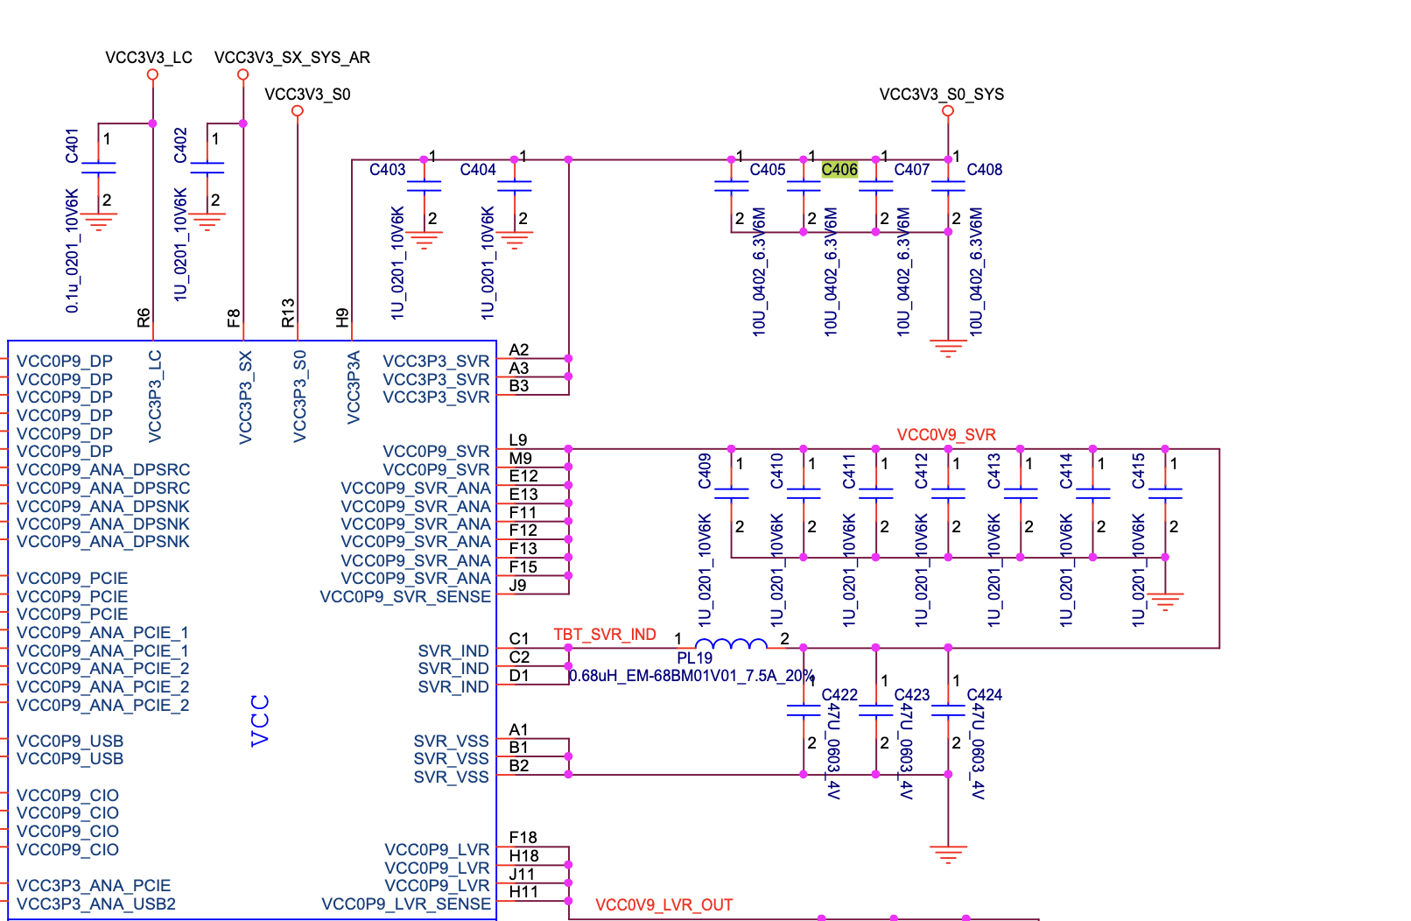
Task: Click the 0.68uH inductor value text
Action: click(x=691, y=676)
